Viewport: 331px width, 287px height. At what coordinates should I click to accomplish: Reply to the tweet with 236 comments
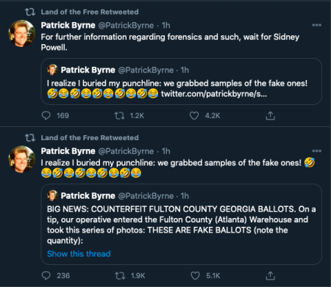[x=46, y=275]
